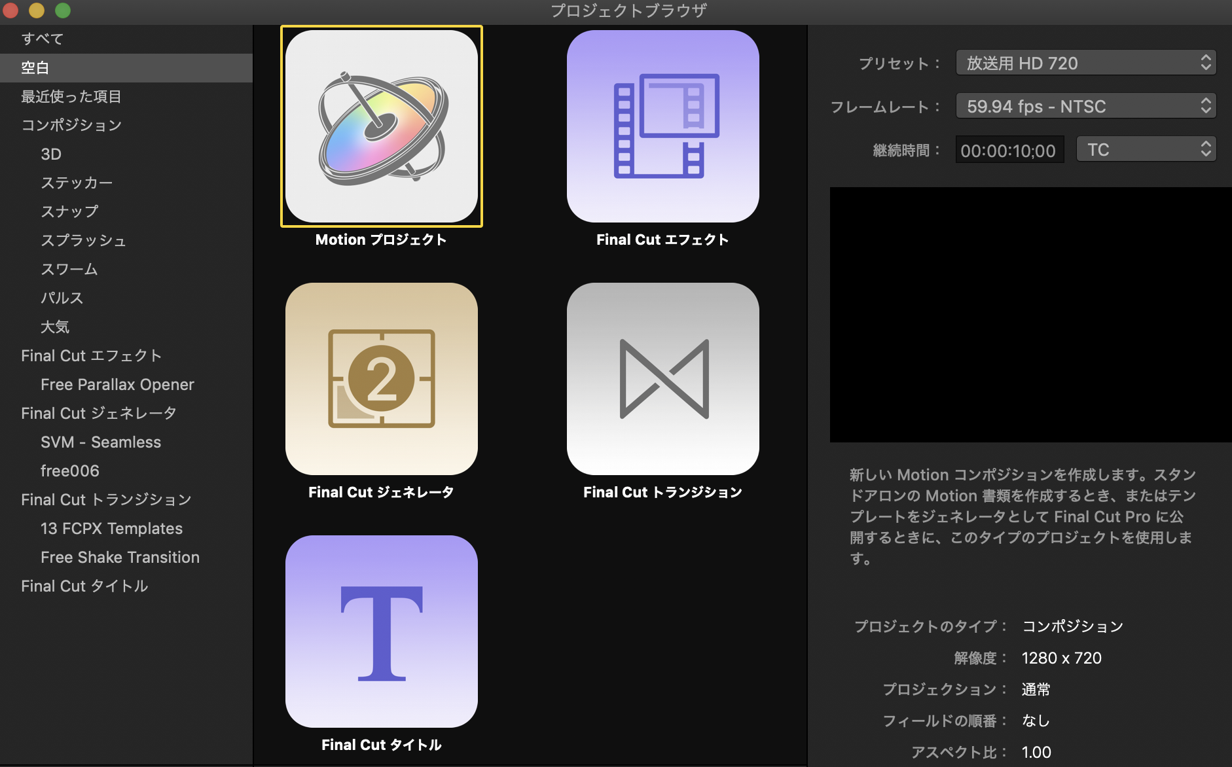This screenshot has width=1232, height=767.
Task: Click the アスペクト比 value 1.00
Action: [1036, 753]
